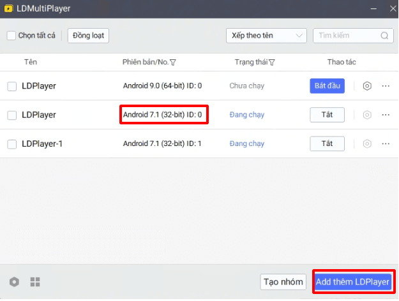Open the filter next to "Trạng thái"
Viewport: 399px width, 301px height.
[x=272, y=62]
